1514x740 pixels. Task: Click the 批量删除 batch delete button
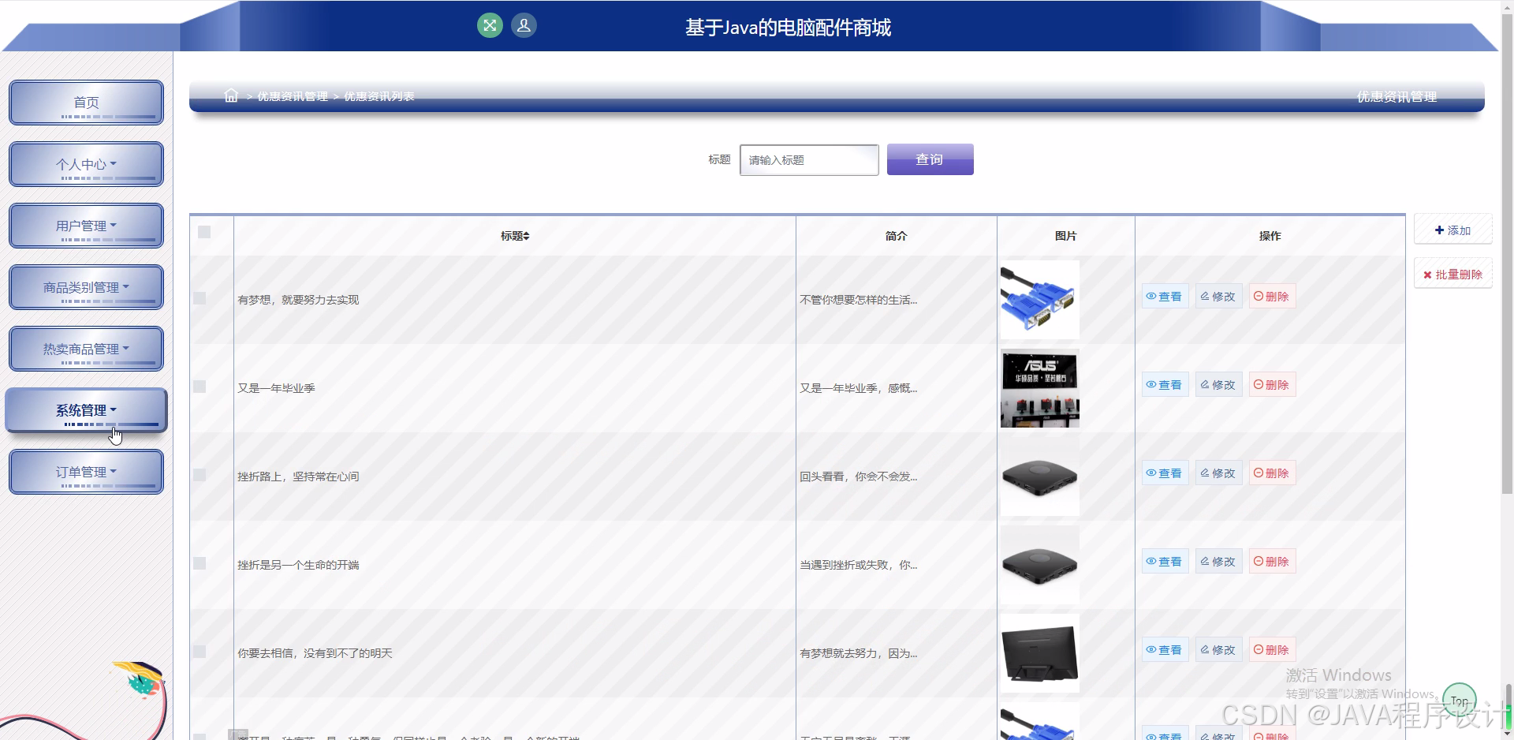coord(1452,274)
